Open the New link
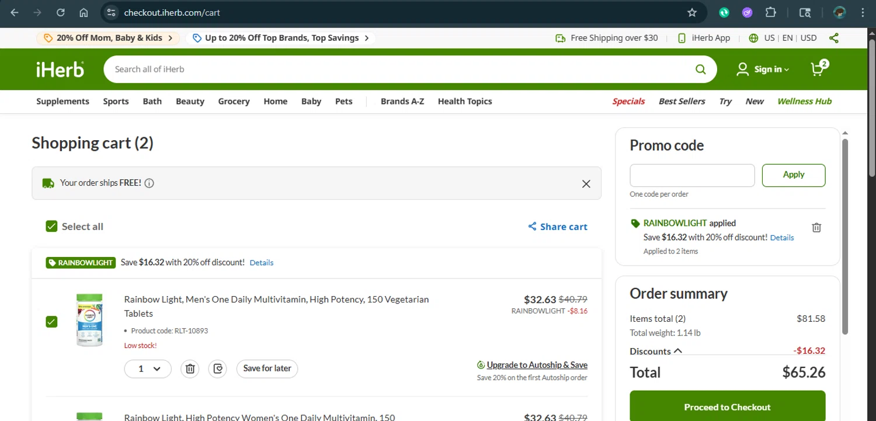876x421 pixels. pyautogui.click(x=755, y=102)
